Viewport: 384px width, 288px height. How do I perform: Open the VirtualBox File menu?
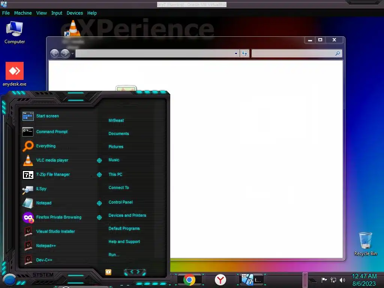click(x=6, y=13)
